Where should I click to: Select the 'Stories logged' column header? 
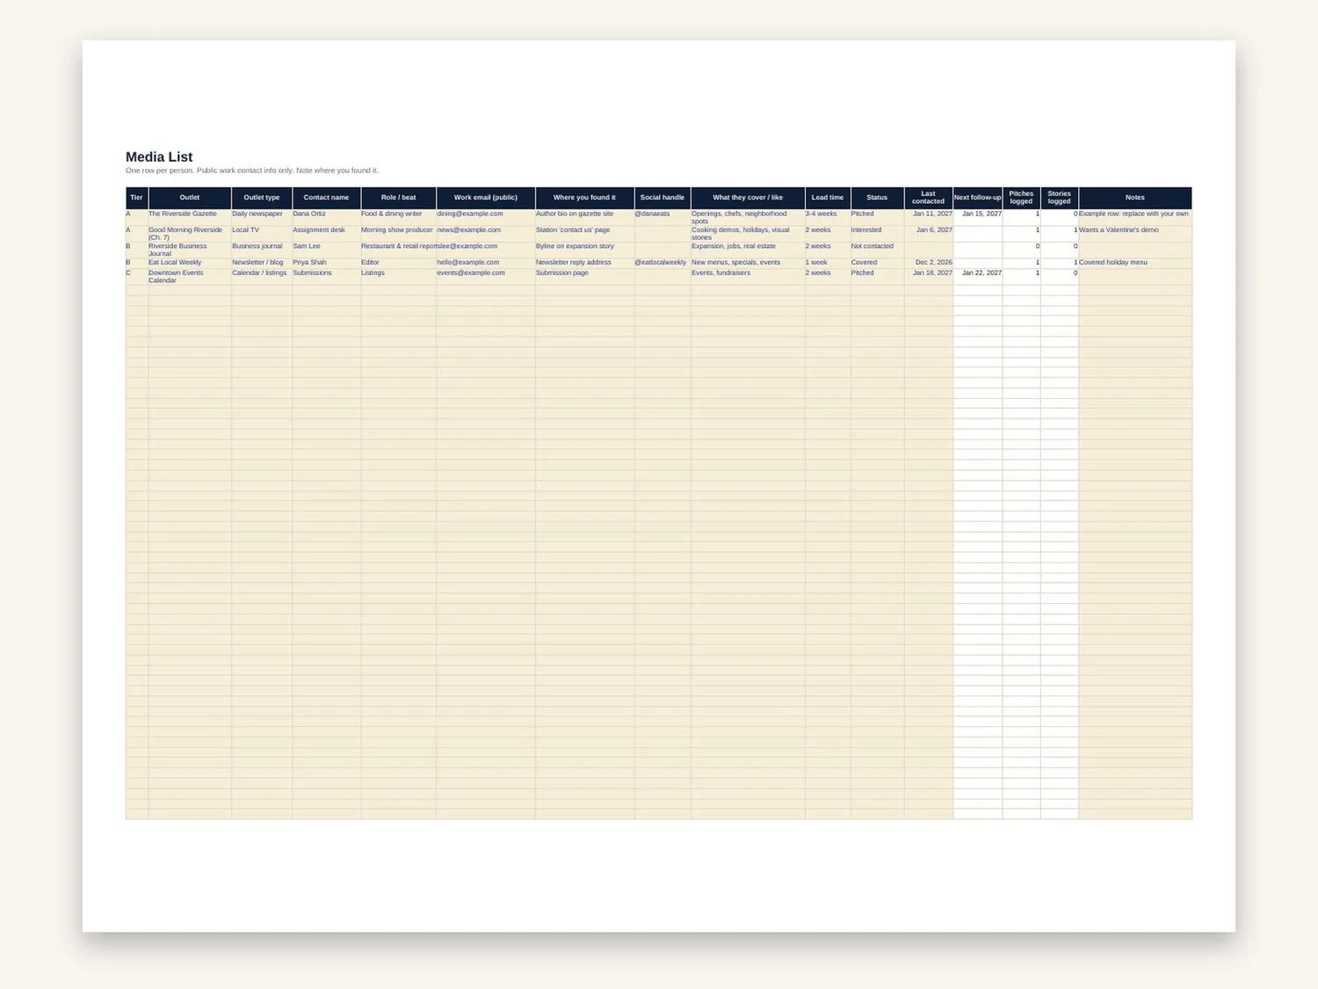[x=1060, y=198]
